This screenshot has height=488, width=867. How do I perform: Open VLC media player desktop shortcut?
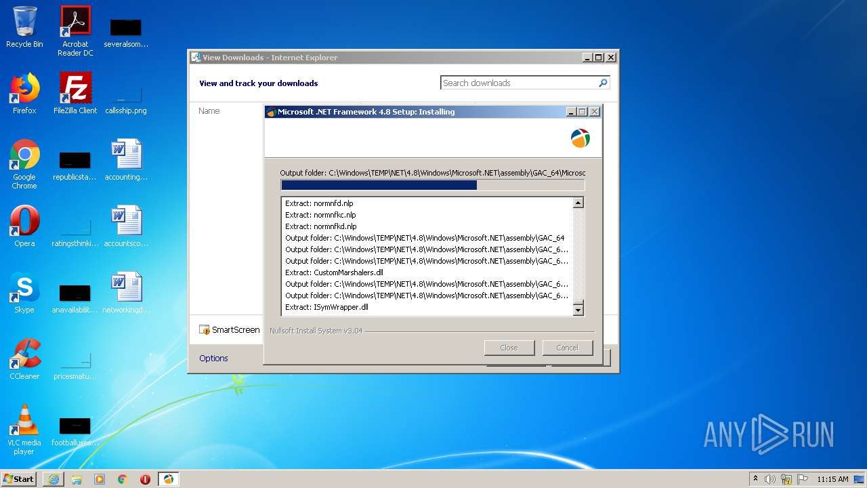24,430
